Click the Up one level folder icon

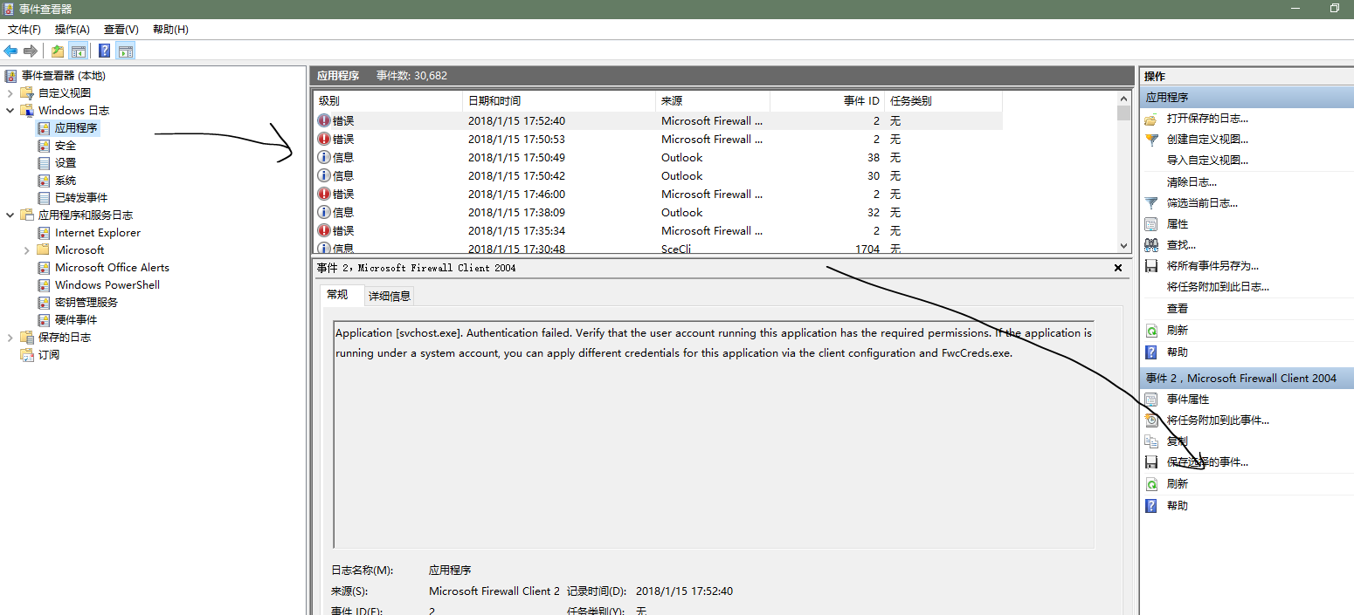(58, 51)
